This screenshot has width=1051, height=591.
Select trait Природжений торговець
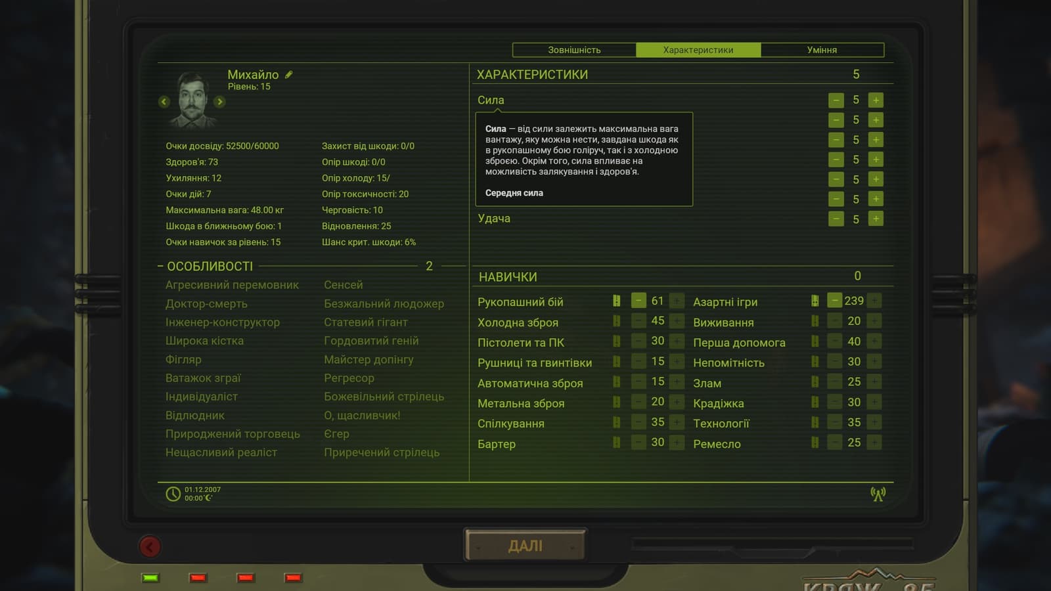233,434
